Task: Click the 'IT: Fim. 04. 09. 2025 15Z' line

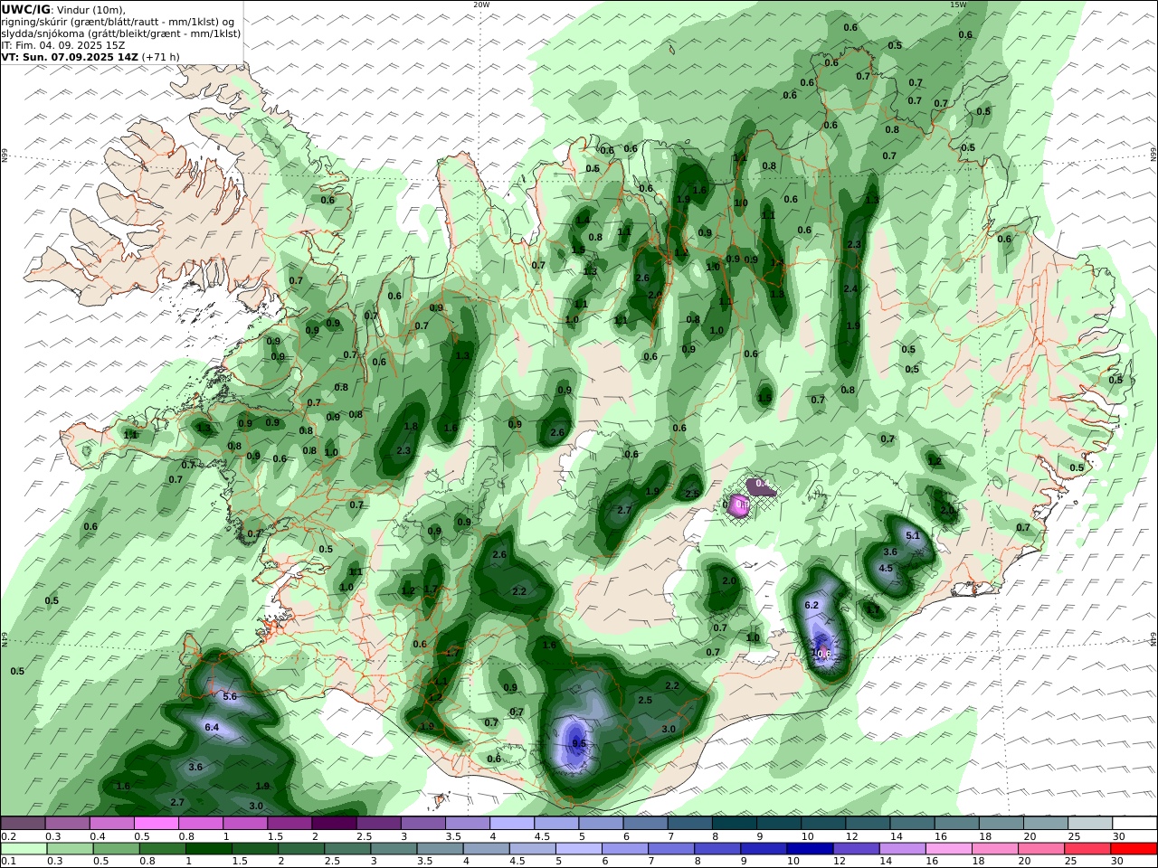Action: (x=63, y=45)
